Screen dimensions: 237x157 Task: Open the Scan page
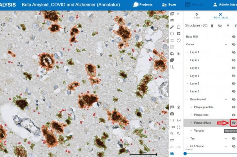click(169, 5)
